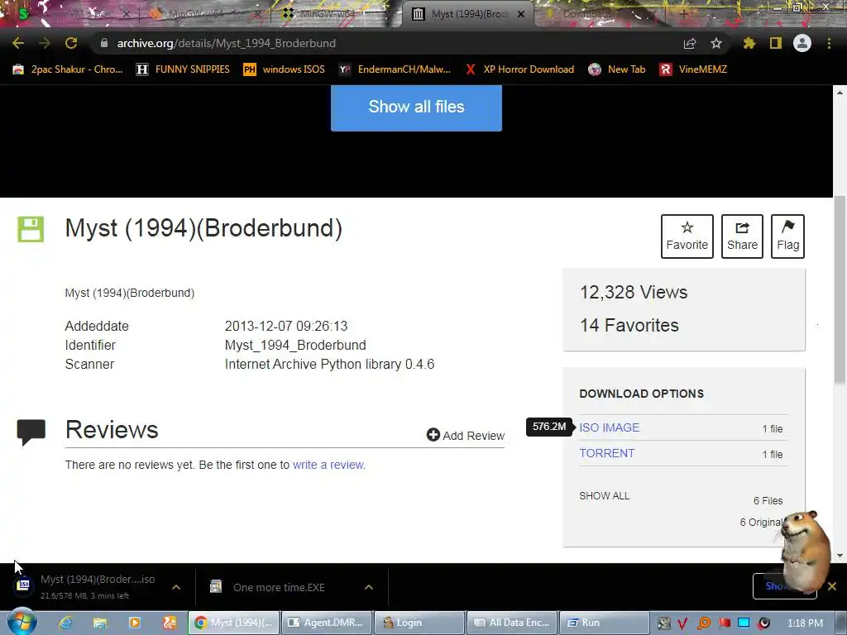Go forward with the browser arrow

point(45,43)
